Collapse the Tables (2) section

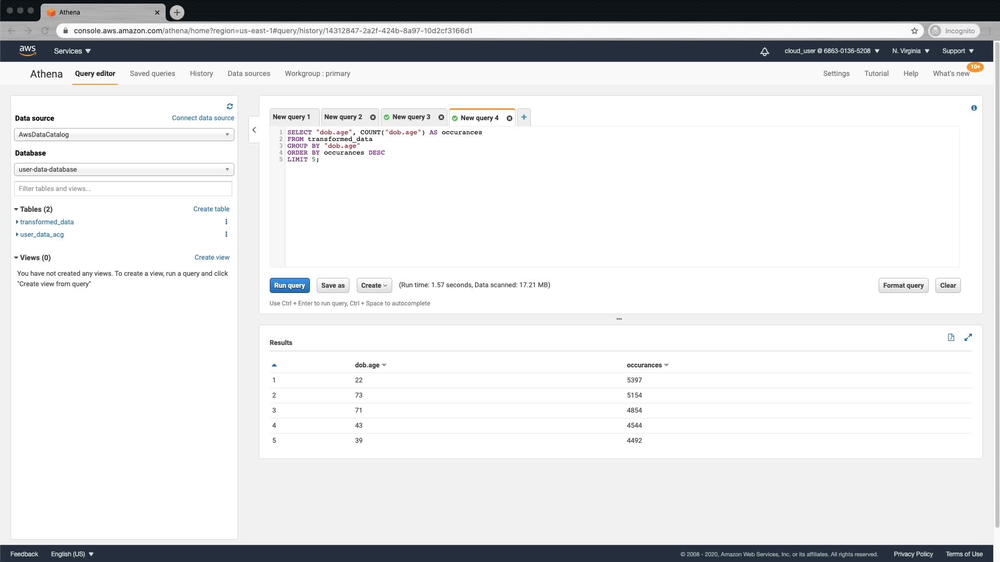click(16, 209)
